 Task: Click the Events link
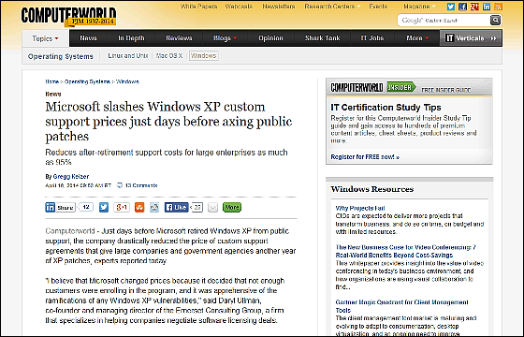(x=378, y=7)
